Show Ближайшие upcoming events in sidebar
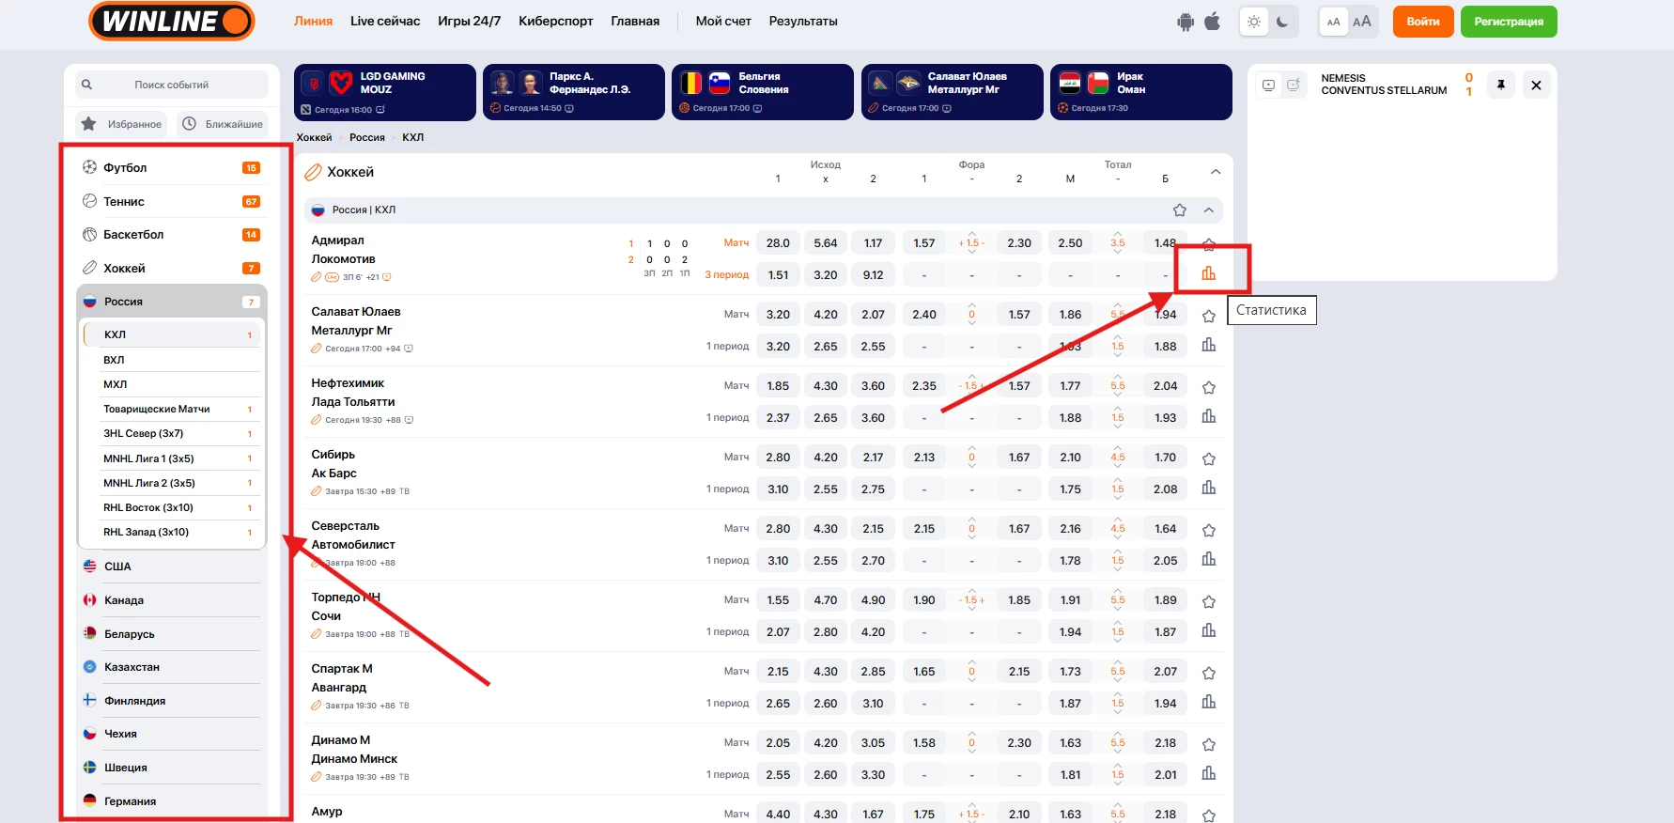Screen dimensions: 1674x823 coord(222,124)
